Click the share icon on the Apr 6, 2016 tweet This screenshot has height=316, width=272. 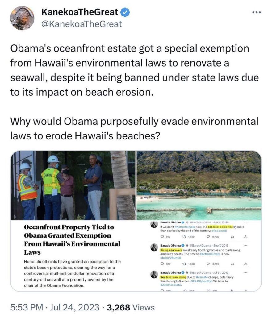pos(246,237)
